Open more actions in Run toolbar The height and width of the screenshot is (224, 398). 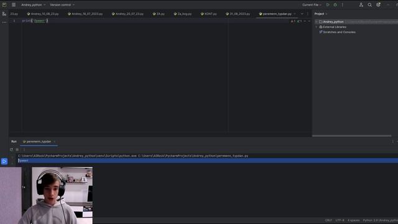tap(24, 149)
